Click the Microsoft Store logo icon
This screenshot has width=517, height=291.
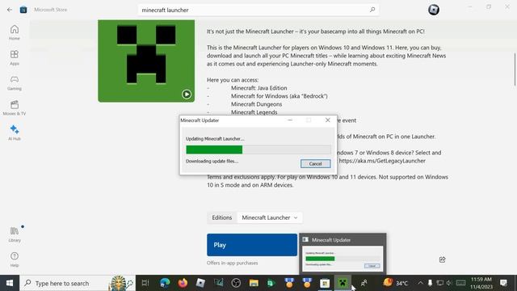tap(23, 10)
